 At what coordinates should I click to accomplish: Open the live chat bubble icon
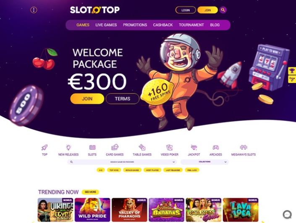[x=287, y=215]
